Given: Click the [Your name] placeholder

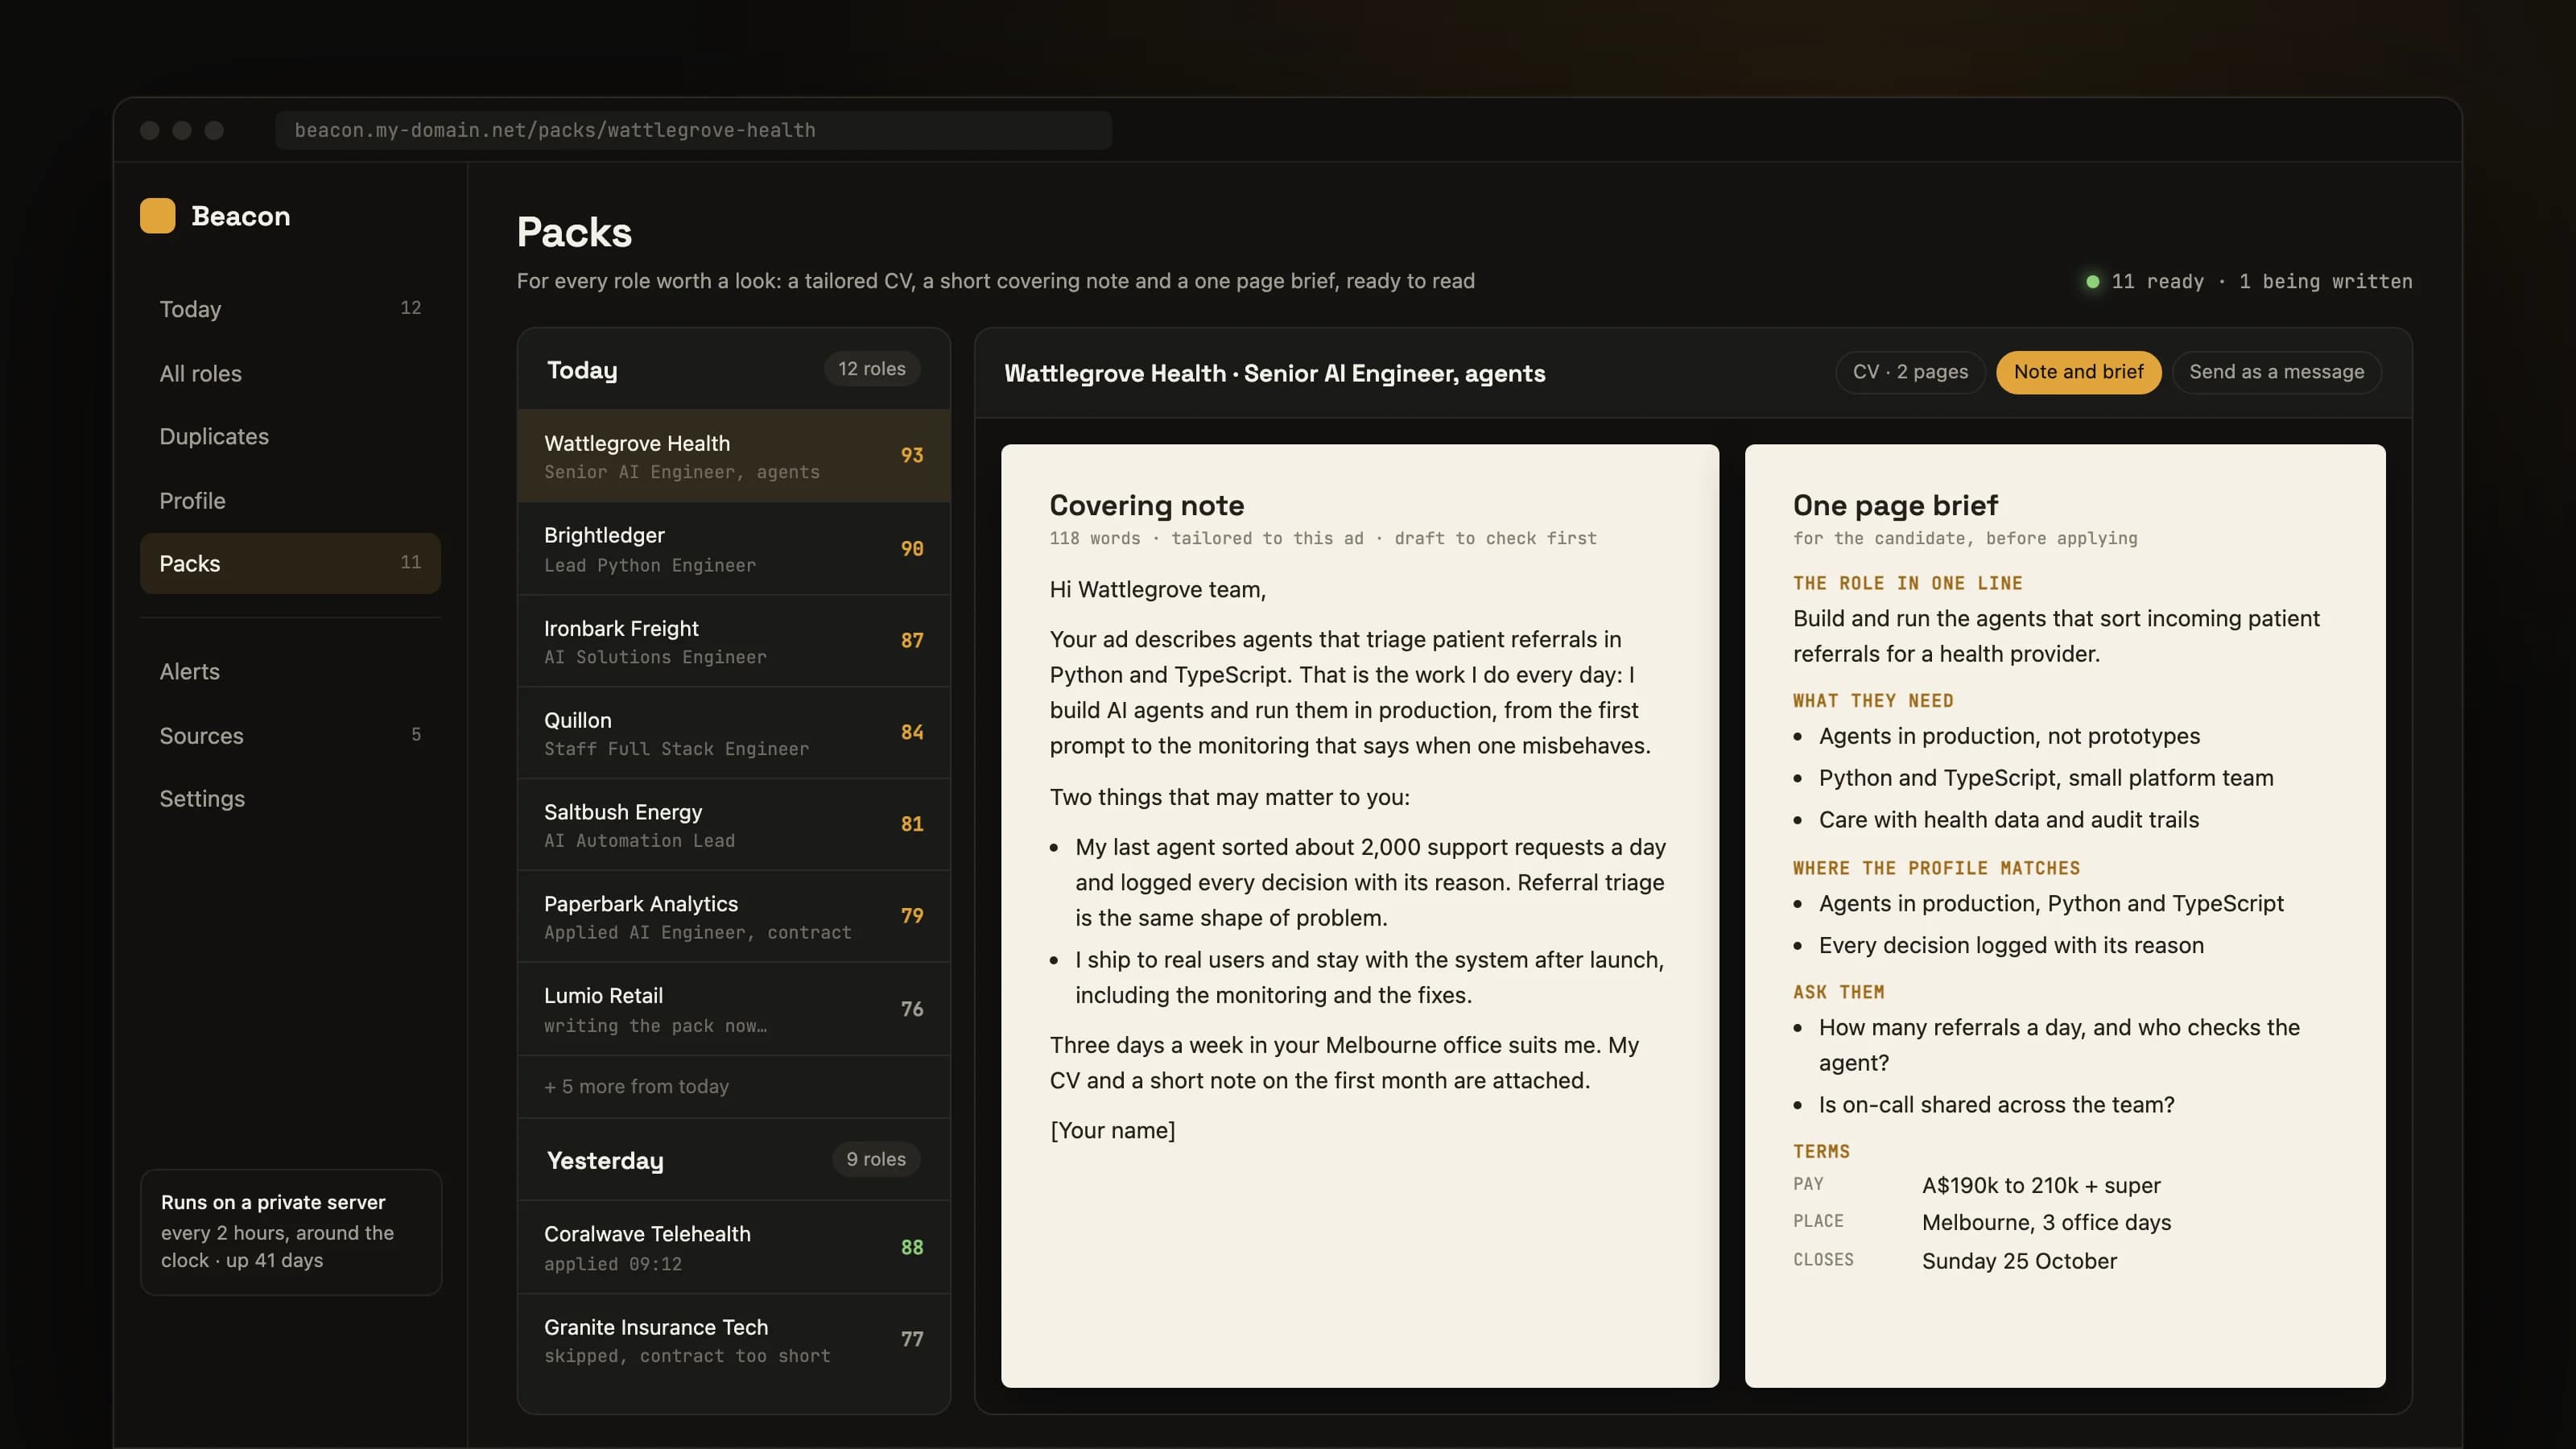Looking at the screenshot, I should (x=1112, y=1130).
